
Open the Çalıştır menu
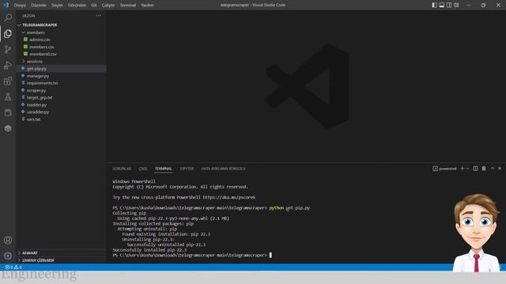(108, 6)
